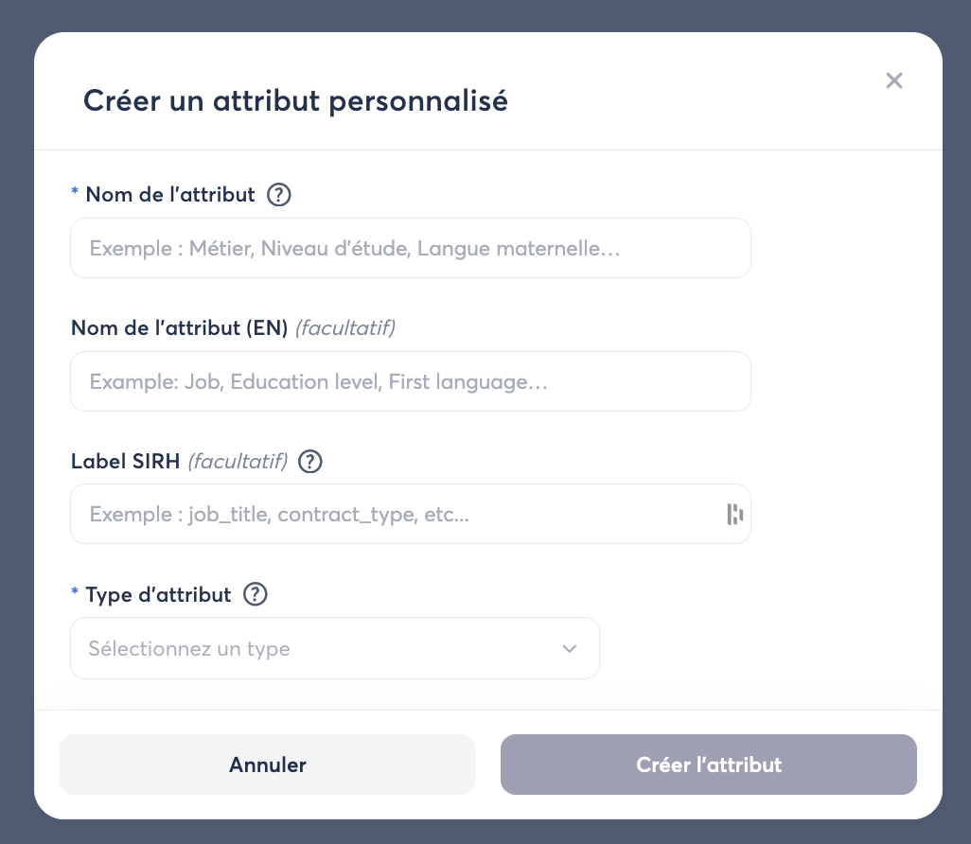Click the Type d'attribut label text
Screen dimensions: 971x844
158,595
